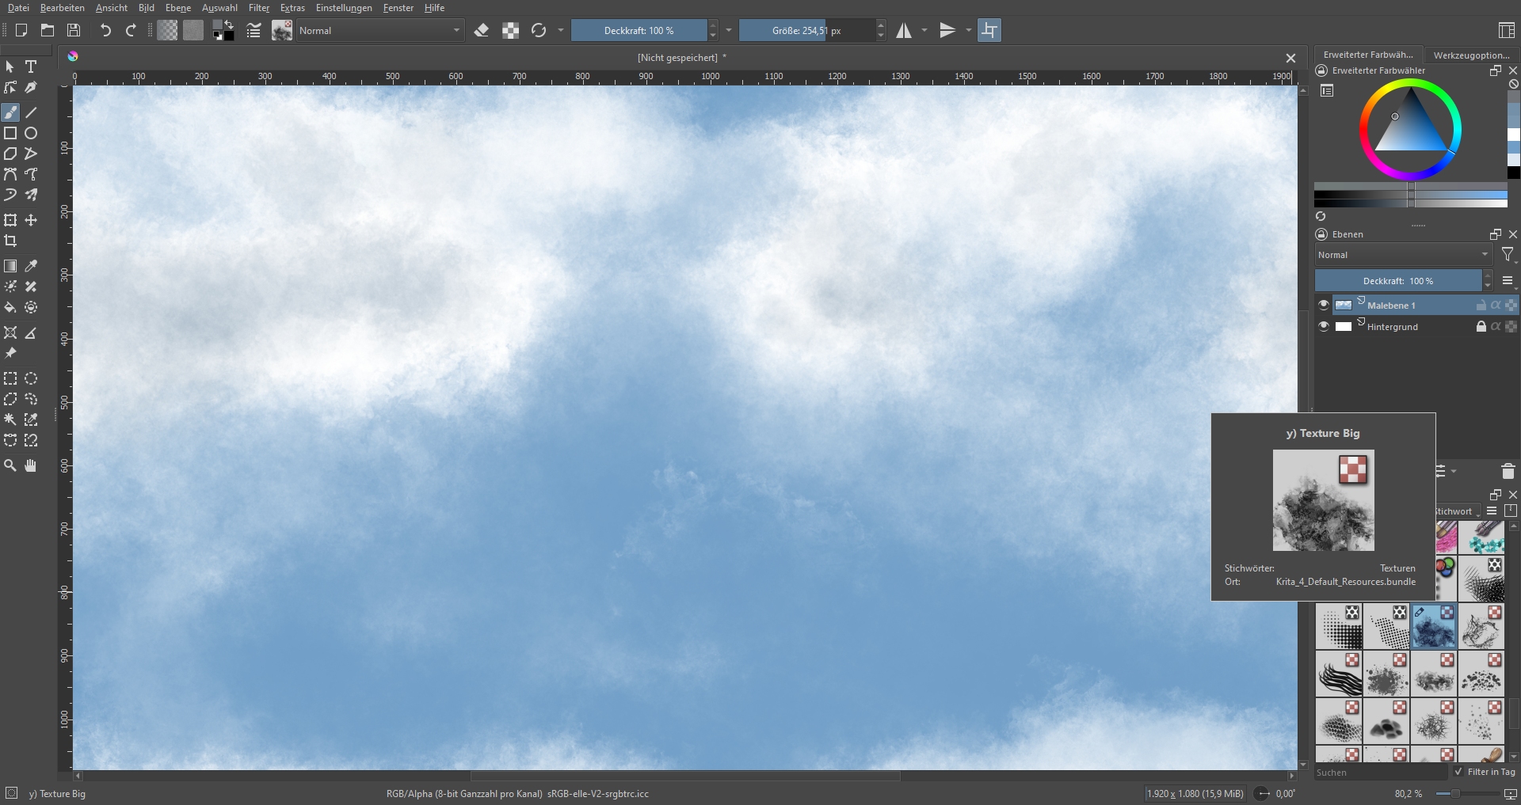Open horizontal mirror options arrow
This screenshot has height=805, width=1521.
tap(924, 30)
